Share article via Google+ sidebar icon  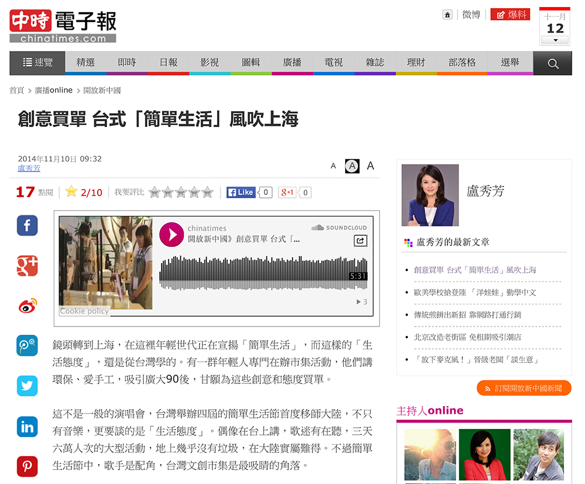click(x=27, y=266)
